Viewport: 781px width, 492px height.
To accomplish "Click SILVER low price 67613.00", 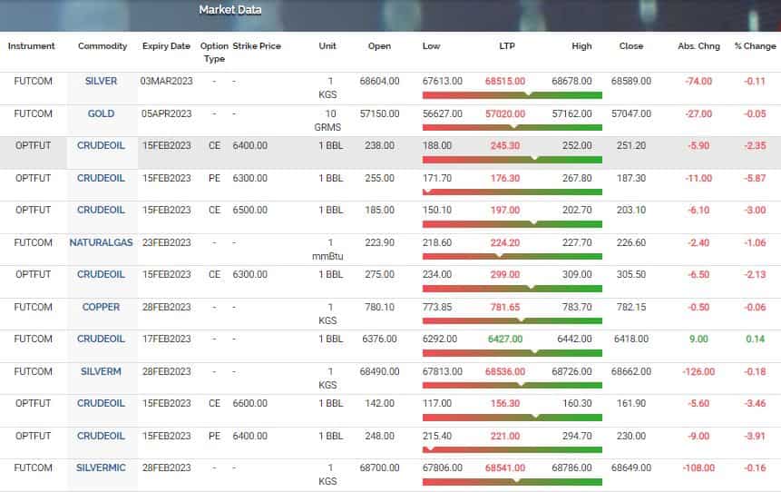I will coord(443,81).
